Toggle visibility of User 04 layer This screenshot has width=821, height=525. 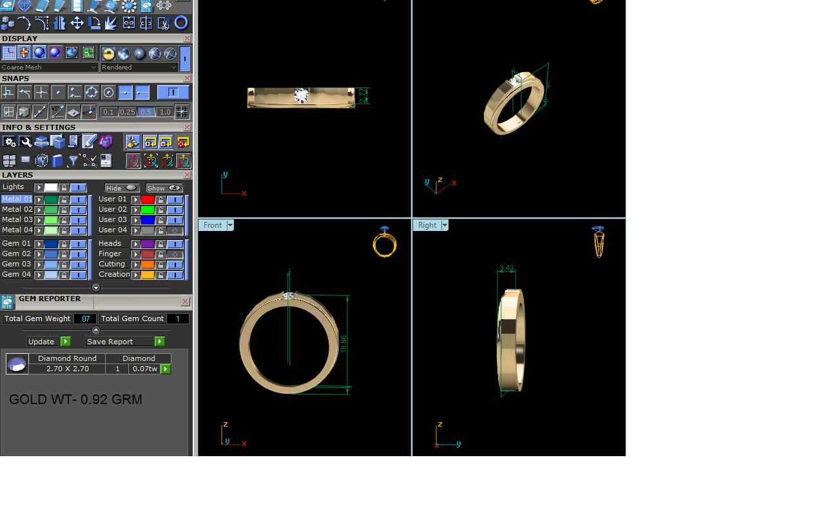coord(175,230)
